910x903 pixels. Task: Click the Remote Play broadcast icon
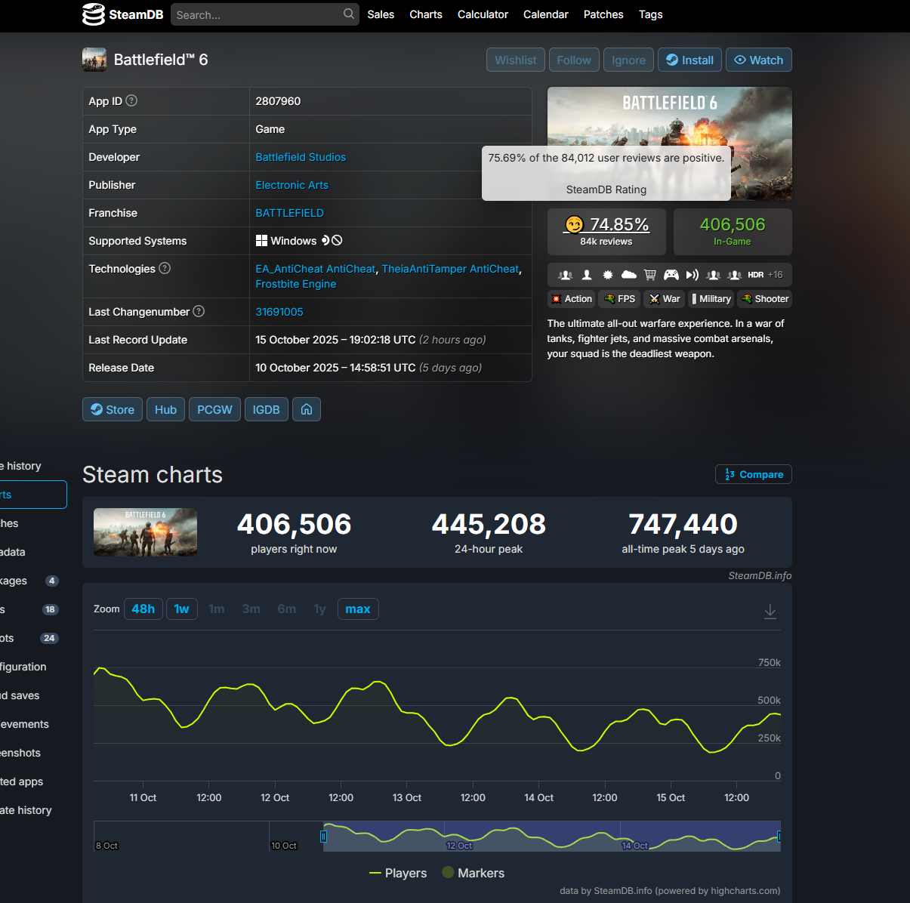[x=693, y=275]
